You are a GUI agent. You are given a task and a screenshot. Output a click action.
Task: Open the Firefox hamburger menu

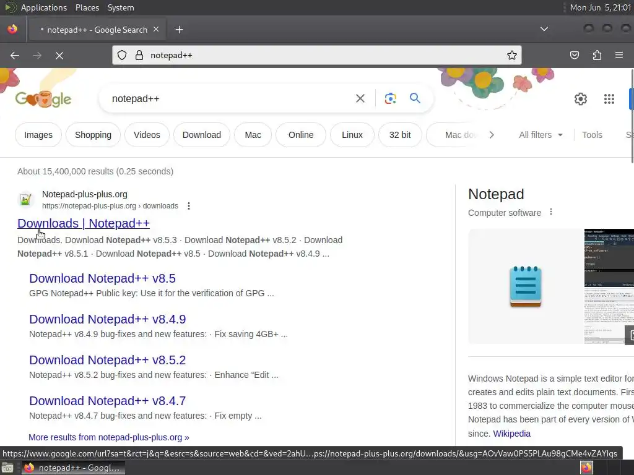tap(619, 55)
